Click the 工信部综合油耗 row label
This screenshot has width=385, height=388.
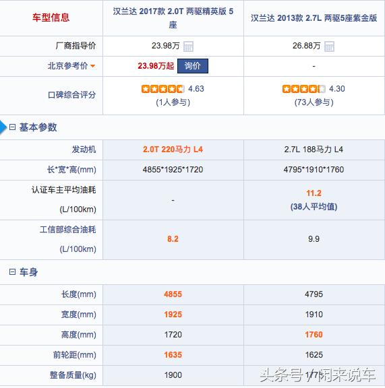point(67,230)
